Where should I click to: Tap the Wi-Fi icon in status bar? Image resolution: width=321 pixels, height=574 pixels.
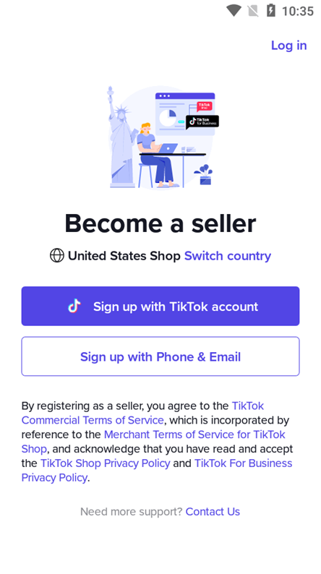[x=234, y=11]
